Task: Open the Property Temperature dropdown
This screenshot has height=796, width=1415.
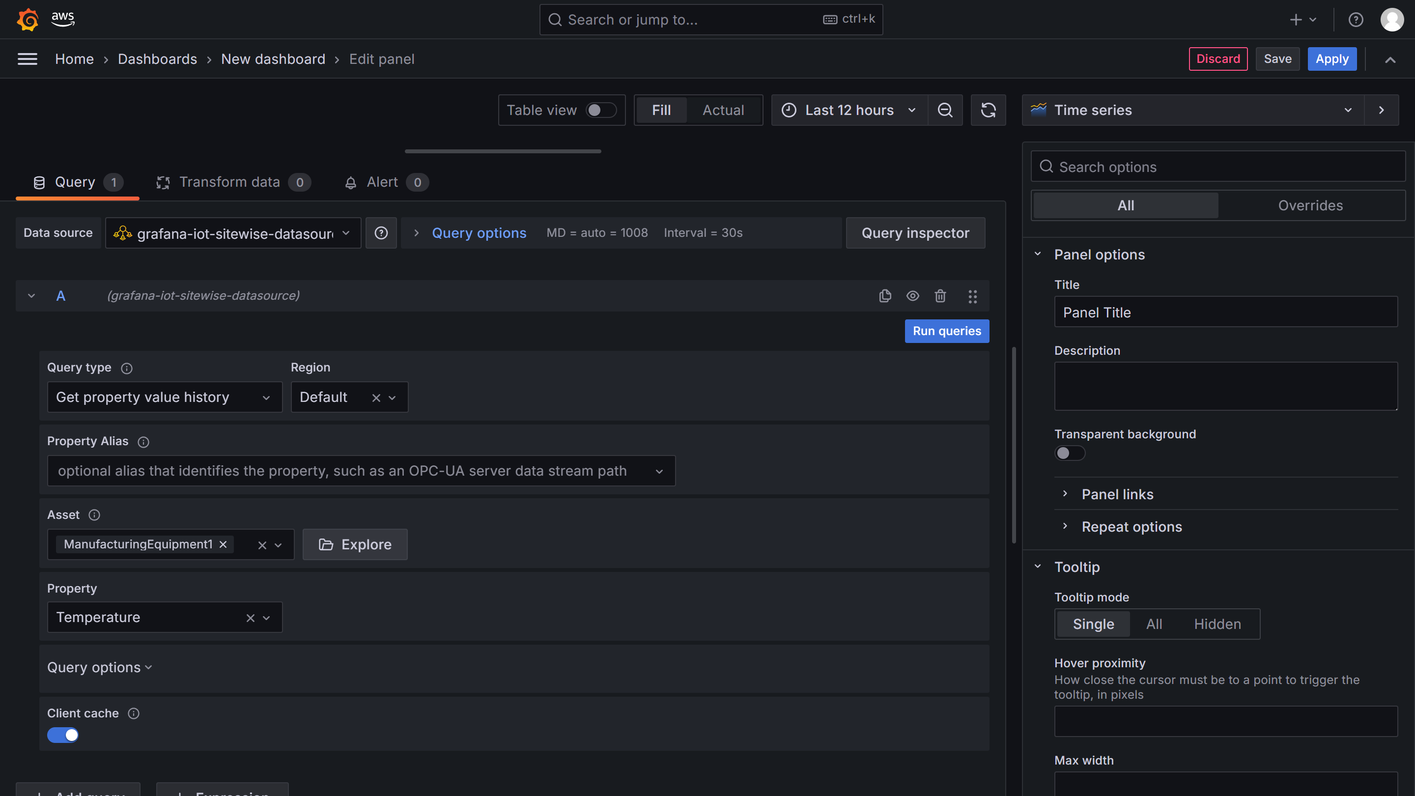Action: point(266,618)
